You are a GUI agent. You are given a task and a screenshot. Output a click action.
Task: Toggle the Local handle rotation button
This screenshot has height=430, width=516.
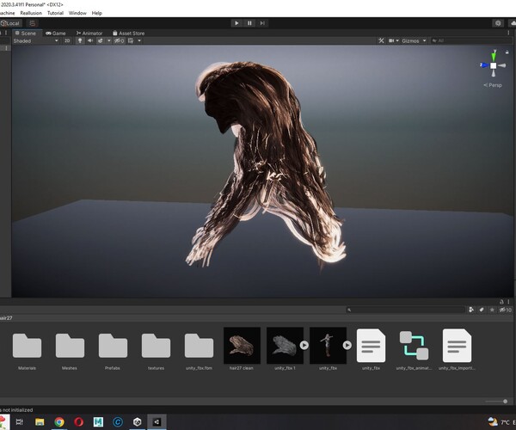tap(10, 23)
